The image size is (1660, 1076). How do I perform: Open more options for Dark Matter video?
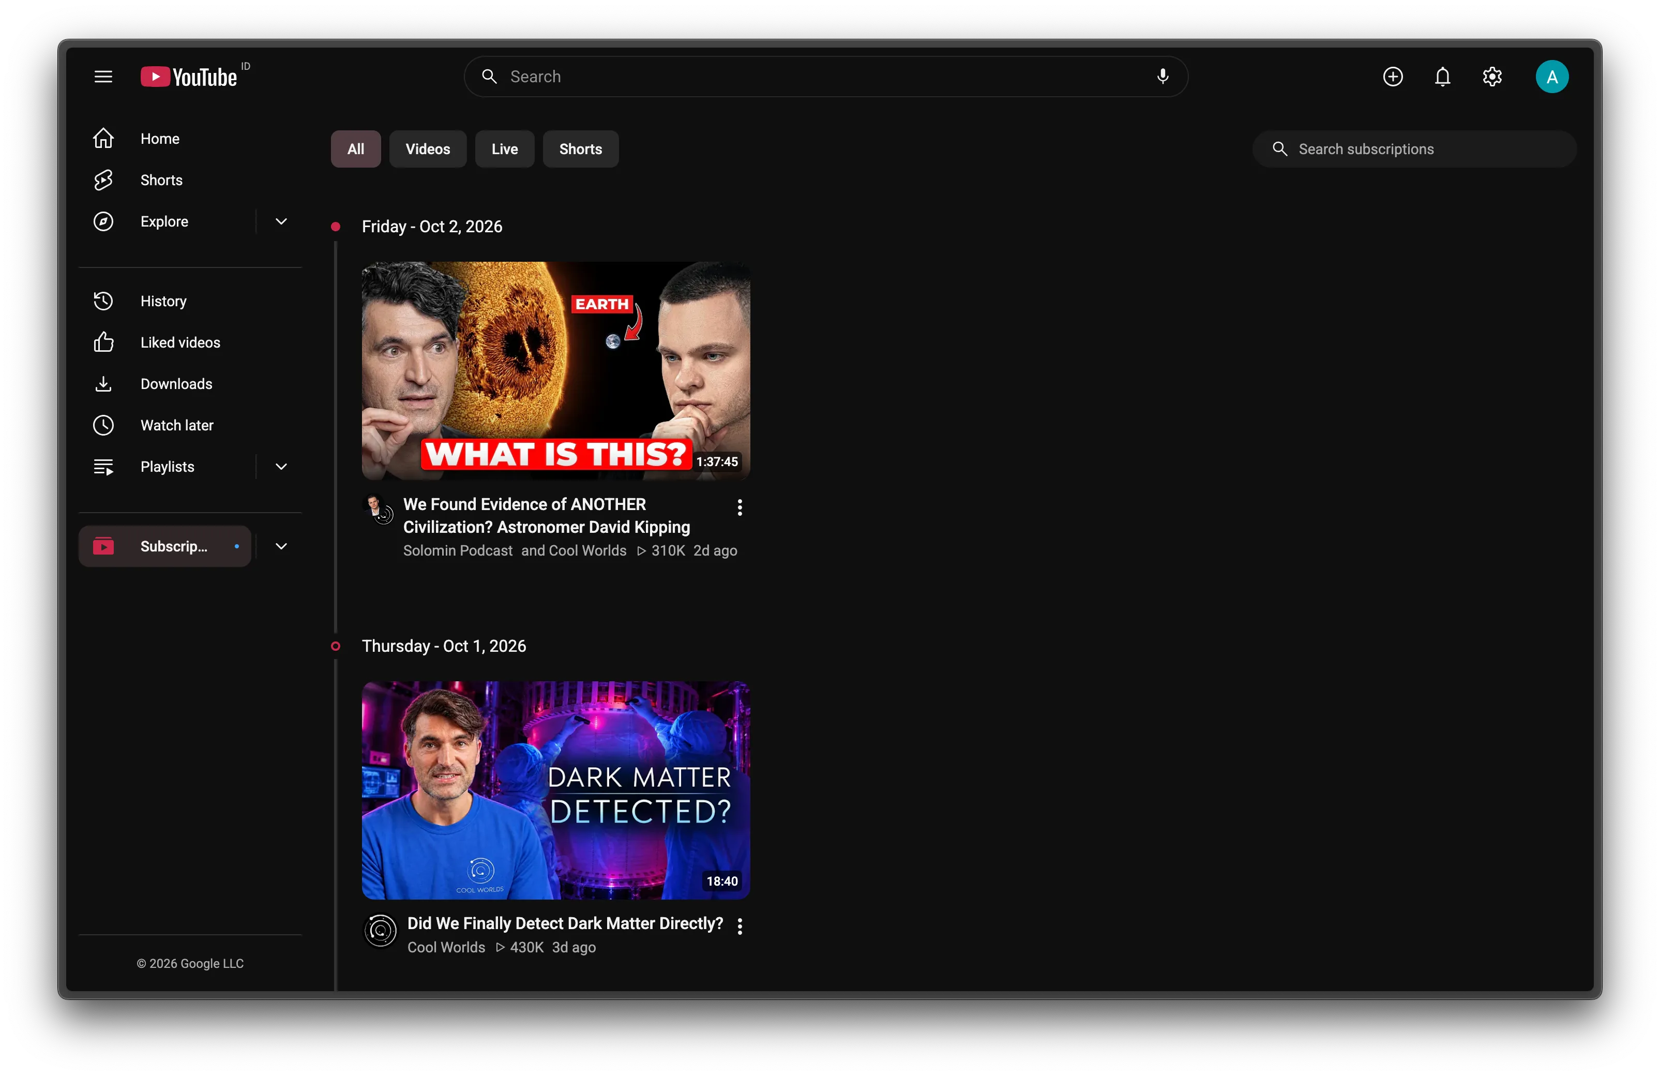(740, 926)
